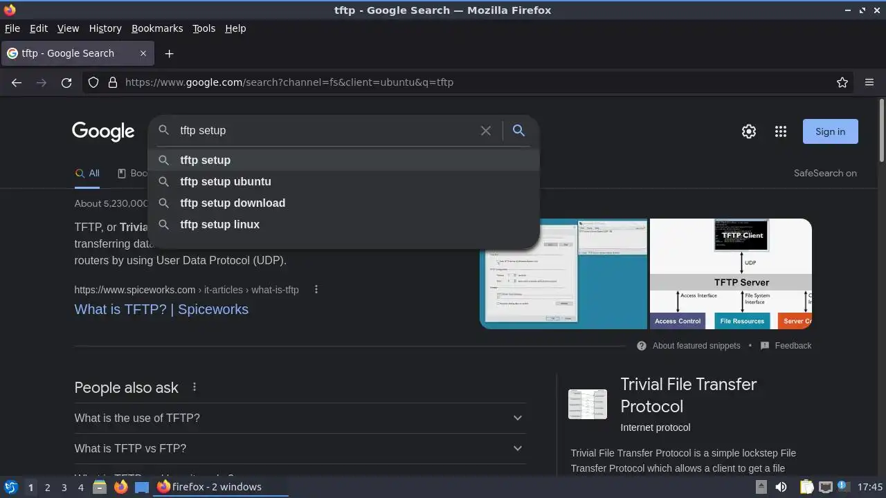Screen dimensions: 886x498
Task: Open the Edit menu
Action: (x=39, y=28)
